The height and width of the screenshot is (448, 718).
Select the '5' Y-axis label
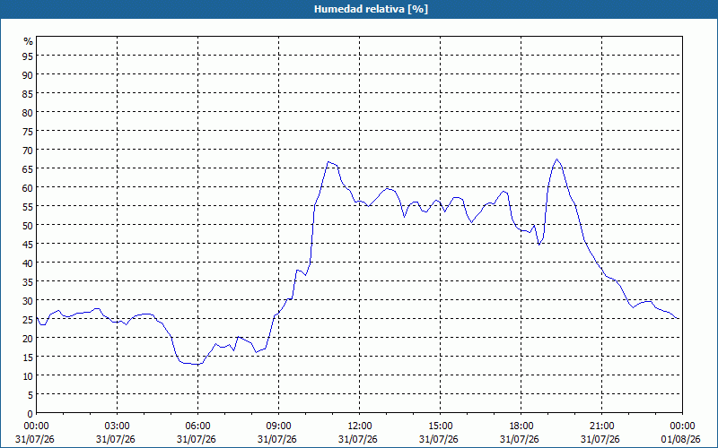31,394
